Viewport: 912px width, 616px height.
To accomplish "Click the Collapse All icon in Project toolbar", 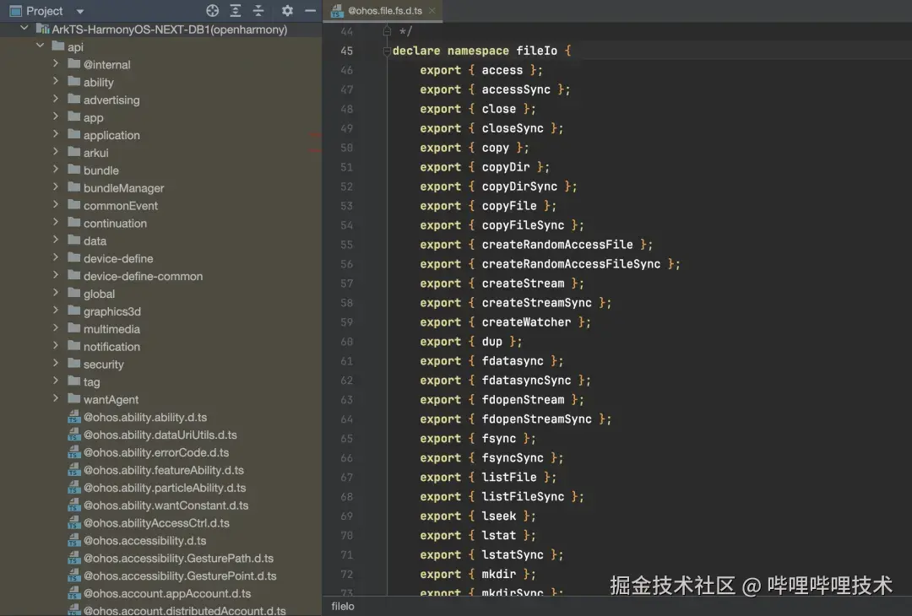I will pyautogui.click(x=258, y=10).
